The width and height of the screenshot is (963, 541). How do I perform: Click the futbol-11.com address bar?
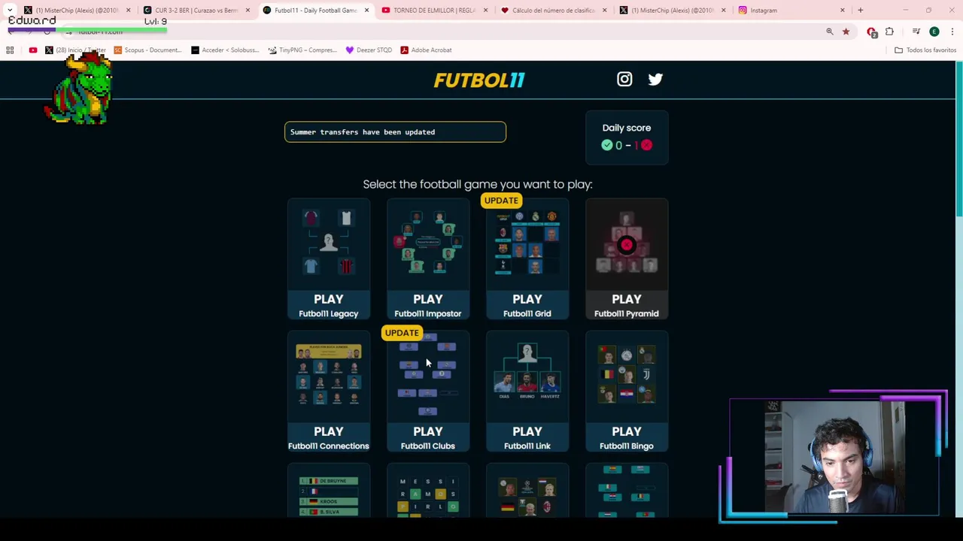coord(444,32)
